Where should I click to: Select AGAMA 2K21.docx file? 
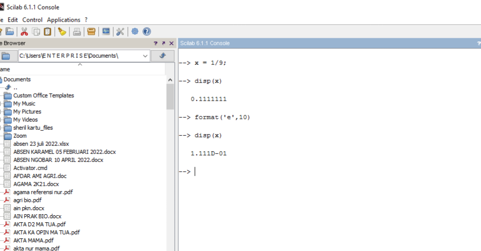pyautogui.click(x=36, y=184)
